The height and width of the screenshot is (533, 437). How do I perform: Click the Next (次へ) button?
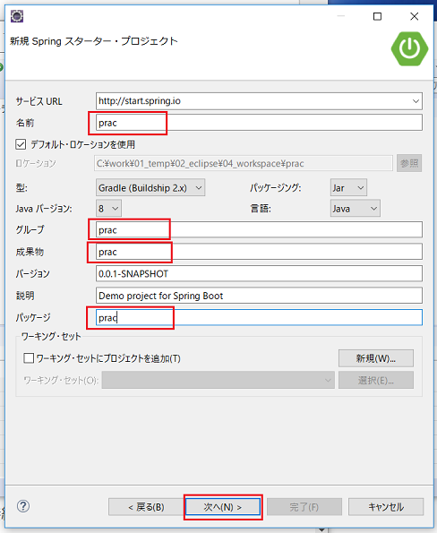pos(223,507)
